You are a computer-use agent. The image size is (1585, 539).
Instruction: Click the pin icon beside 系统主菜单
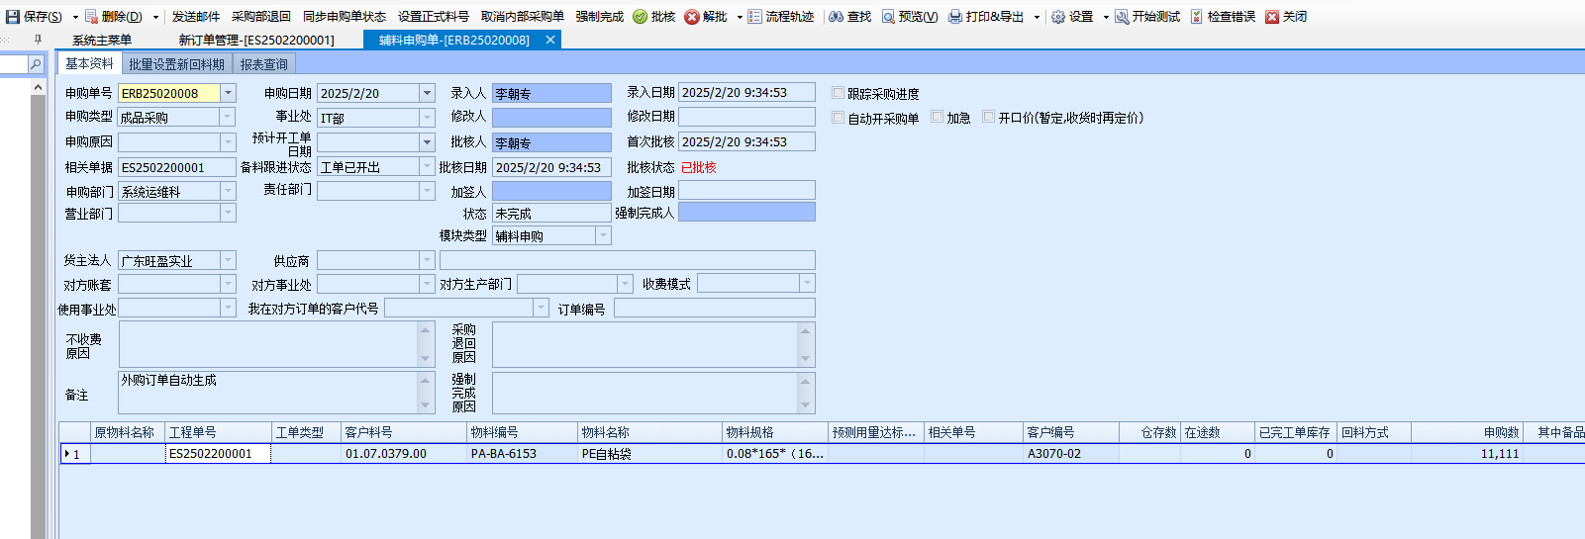(x=38, y=40)
